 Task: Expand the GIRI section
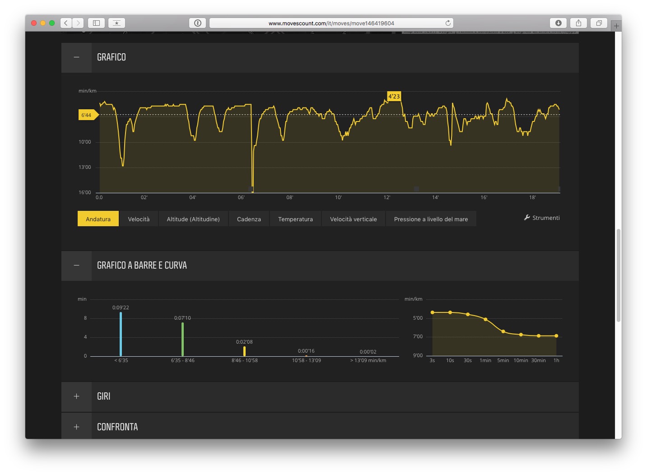point(76,396)
